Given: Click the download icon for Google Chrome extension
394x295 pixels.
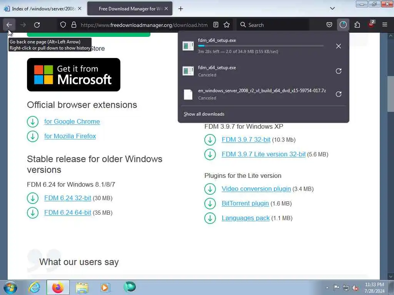Looking at the screenshot, I should 33,122.
